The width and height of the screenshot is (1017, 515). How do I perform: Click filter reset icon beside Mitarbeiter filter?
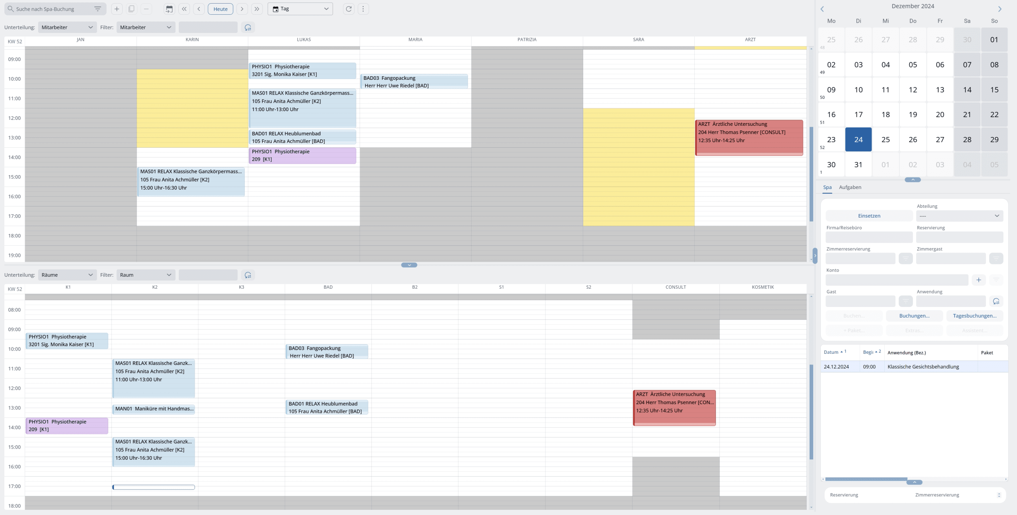tap(248, 27)
